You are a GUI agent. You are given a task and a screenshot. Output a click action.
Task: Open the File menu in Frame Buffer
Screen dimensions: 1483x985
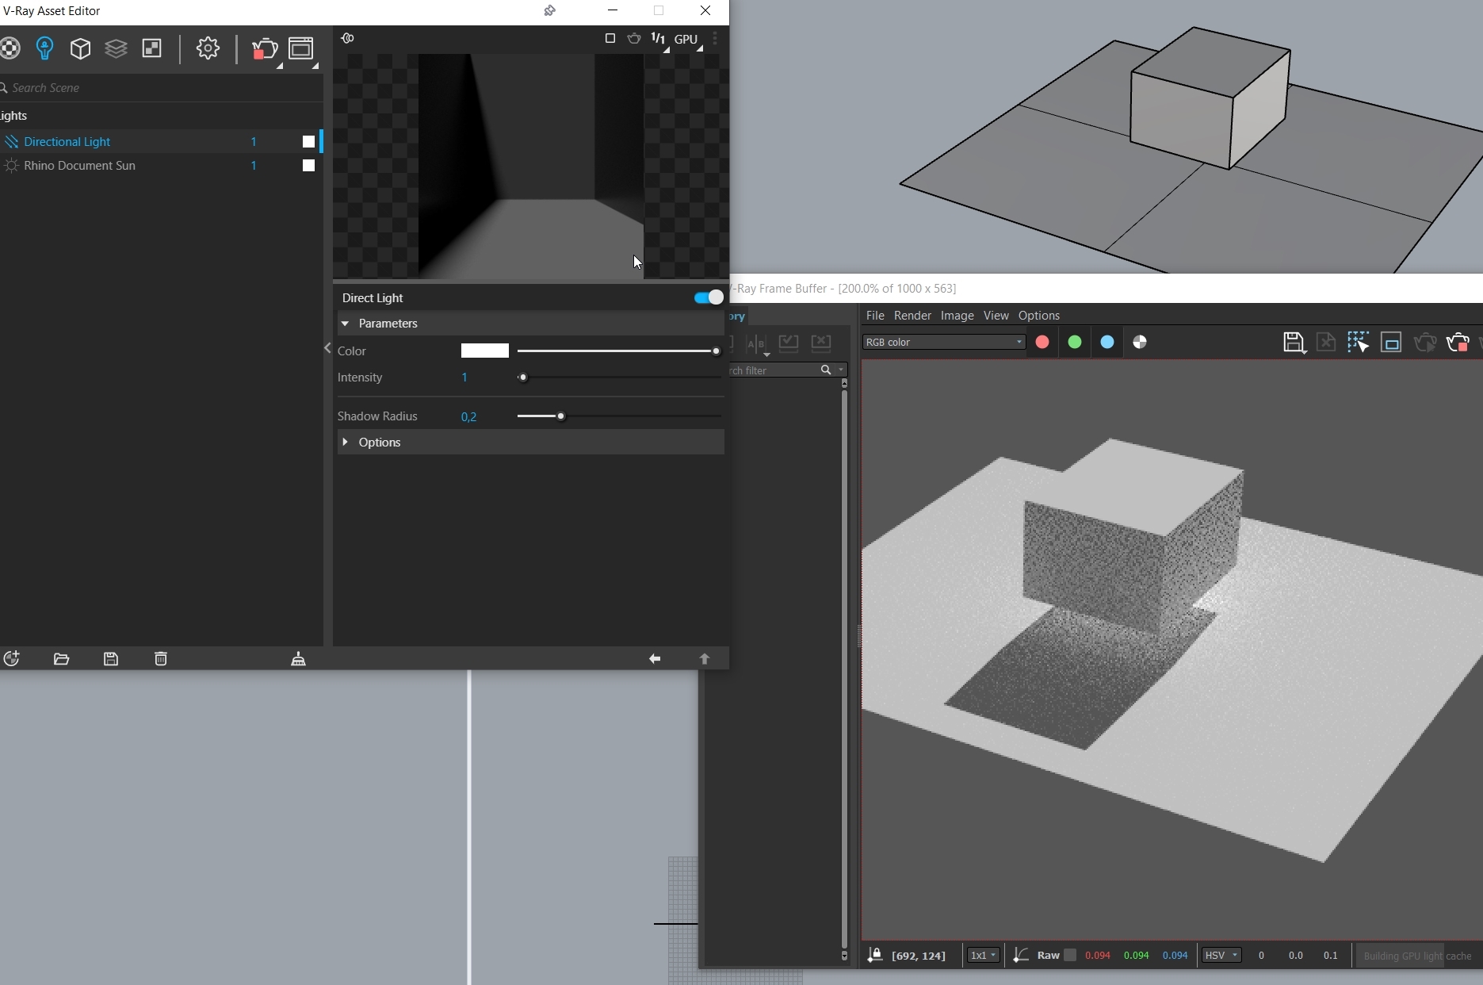coord(875,316)
